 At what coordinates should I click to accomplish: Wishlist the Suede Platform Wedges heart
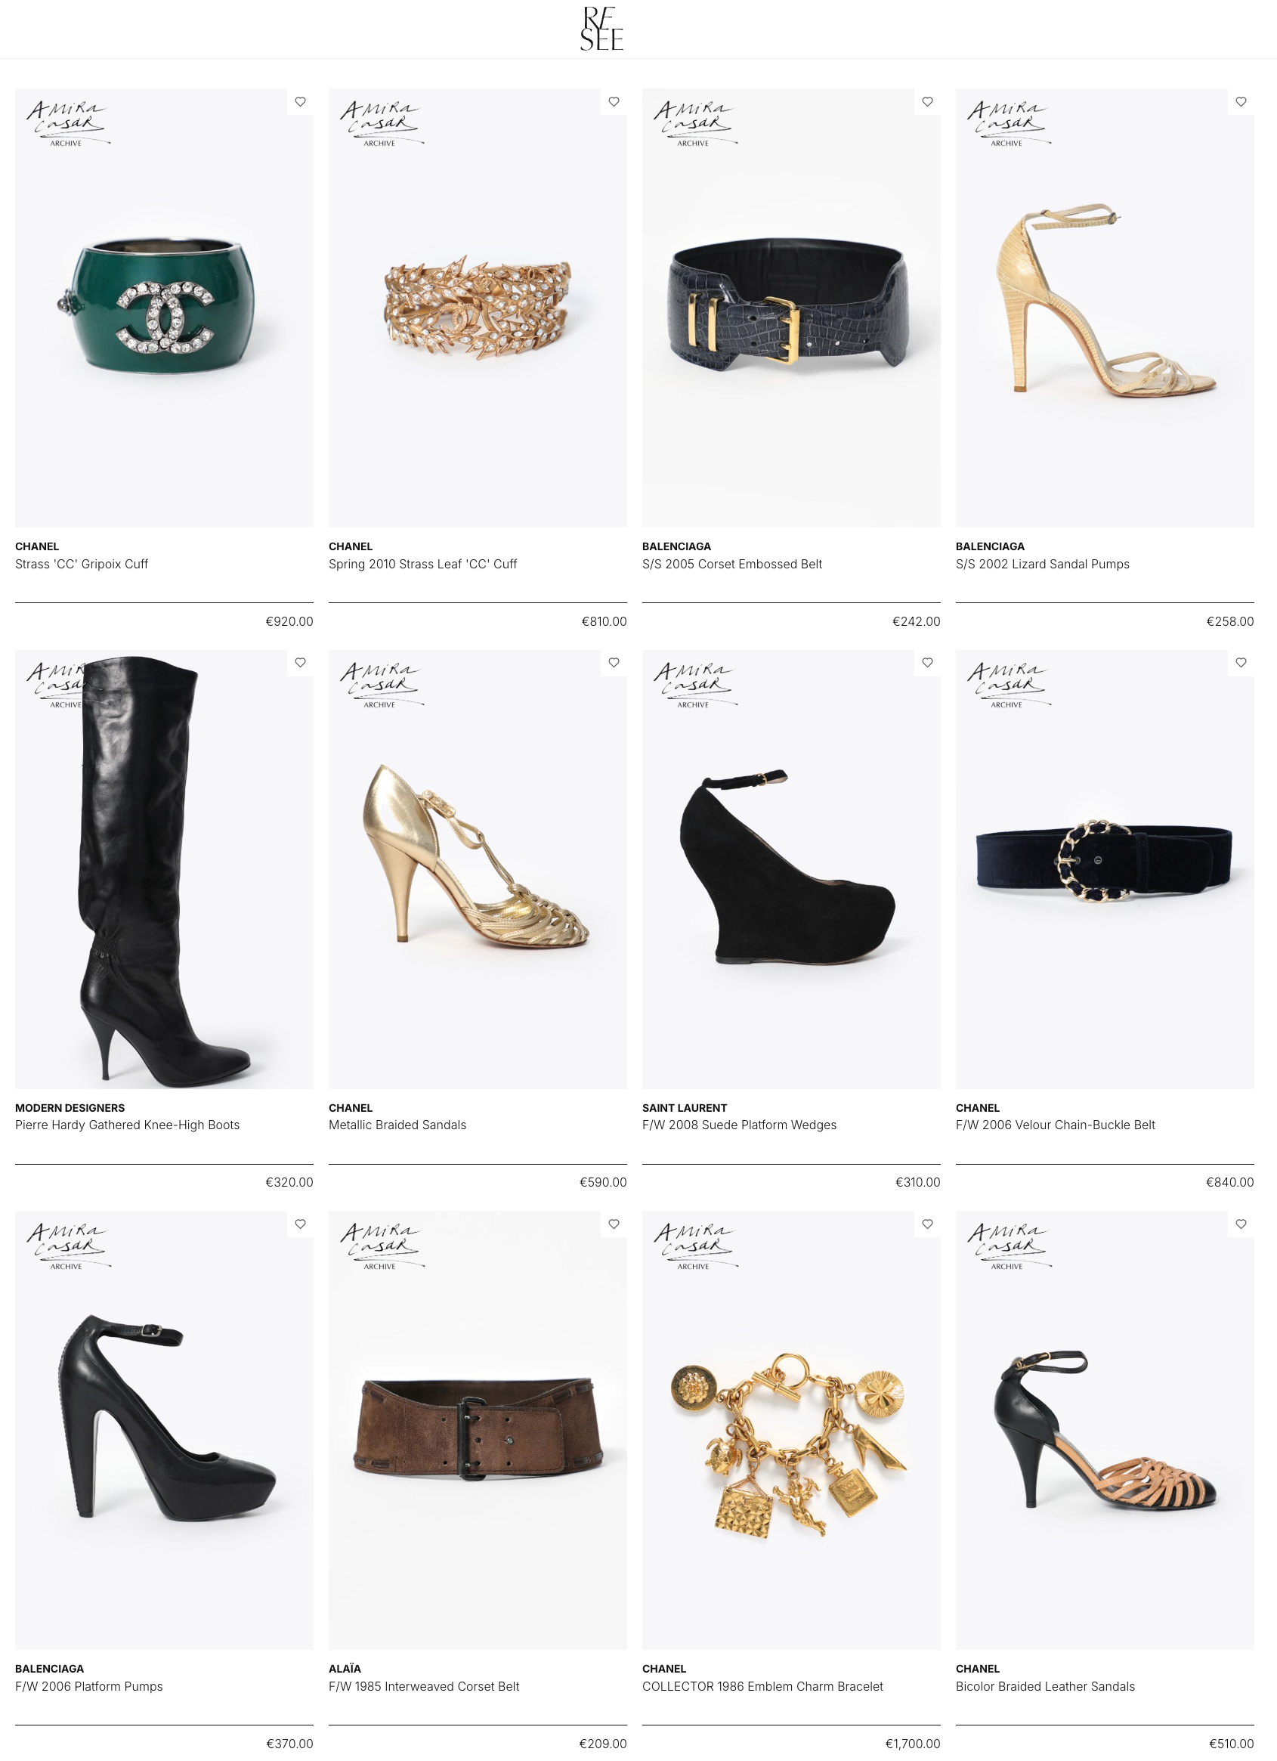(928, 662)
